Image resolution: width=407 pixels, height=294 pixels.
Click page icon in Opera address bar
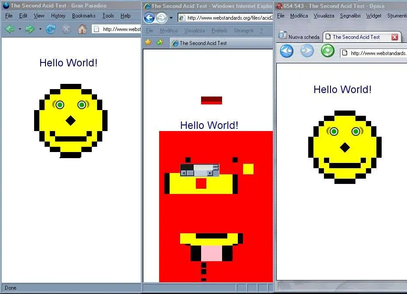pos(344,53)
